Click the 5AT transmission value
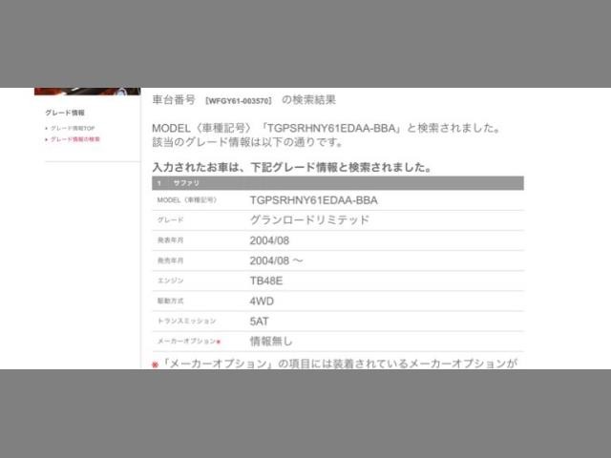611x458 pixels. point(259,322)
